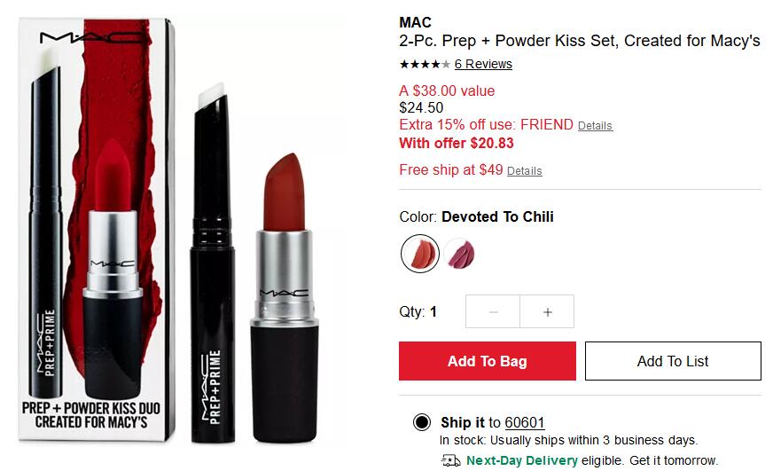
Task: Increase quantity with the plus button
Action: pyautogui.click(x=547, y=311)
